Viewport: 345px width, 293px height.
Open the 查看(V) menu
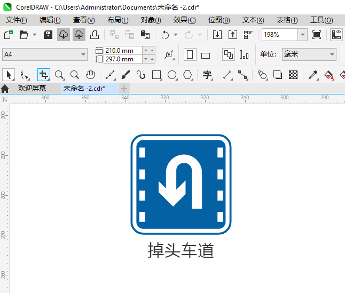(84, 20)
